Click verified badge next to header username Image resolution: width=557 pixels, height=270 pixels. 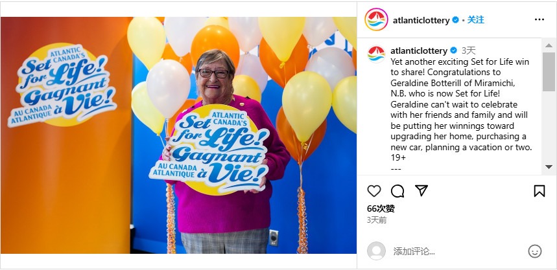(x=455, y=20)
